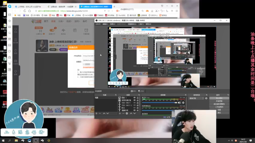Click browser address bar URL field
Screen dimensions: 255x143
(x=74, y=11)
